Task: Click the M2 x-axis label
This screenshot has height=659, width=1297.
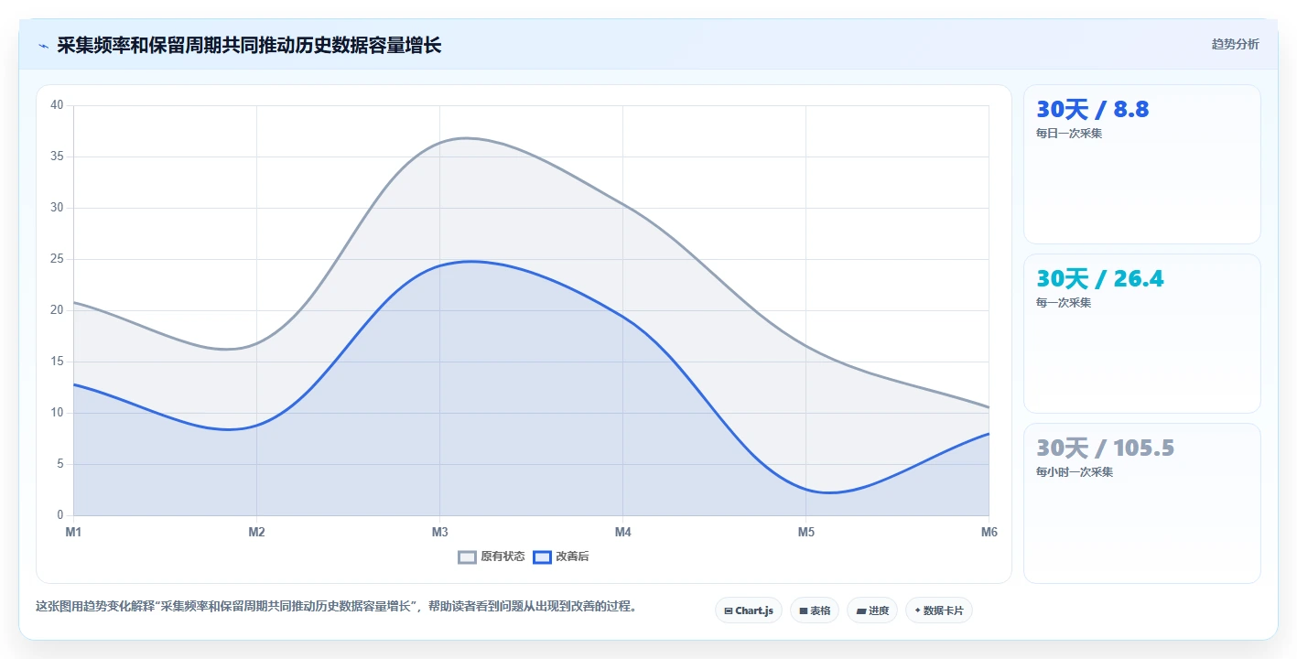Action: (256, 532)
